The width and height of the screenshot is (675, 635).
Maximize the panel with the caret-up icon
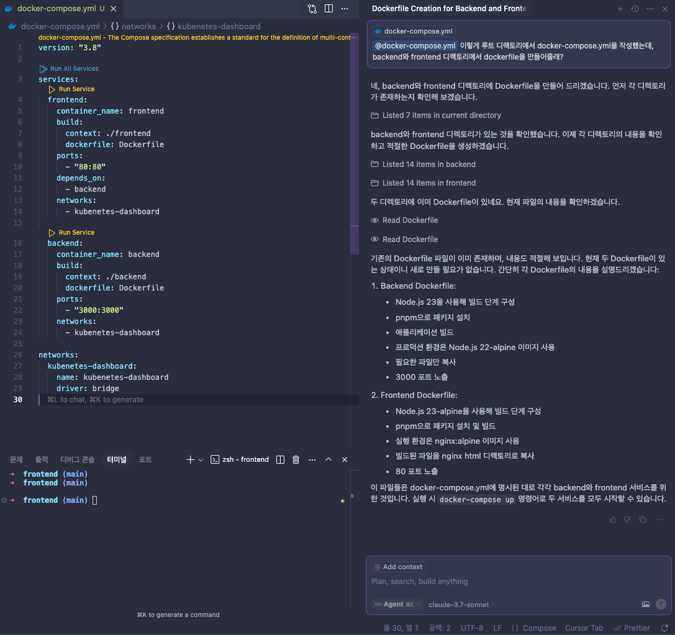pos(328,459)
